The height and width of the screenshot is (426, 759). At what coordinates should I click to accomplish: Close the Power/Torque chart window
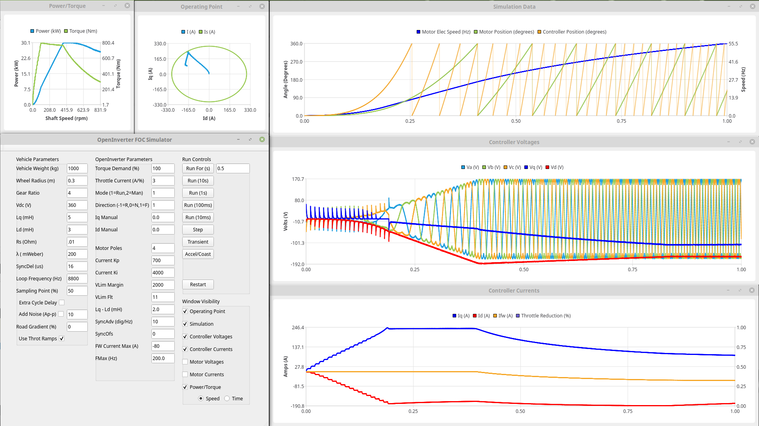pyautogui.click(x=127, y=6)
